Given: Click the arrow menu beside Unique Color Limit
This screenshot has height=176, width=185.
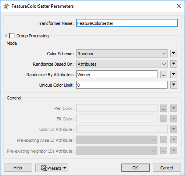Looking at the screenshot, I should pos(174,85).
